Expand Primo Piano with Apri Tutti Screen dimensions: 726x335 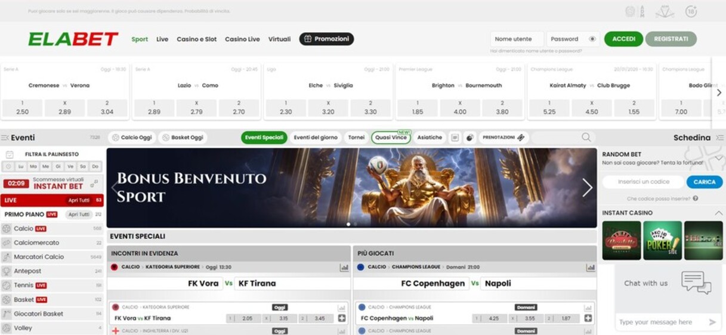coord(79,215)
